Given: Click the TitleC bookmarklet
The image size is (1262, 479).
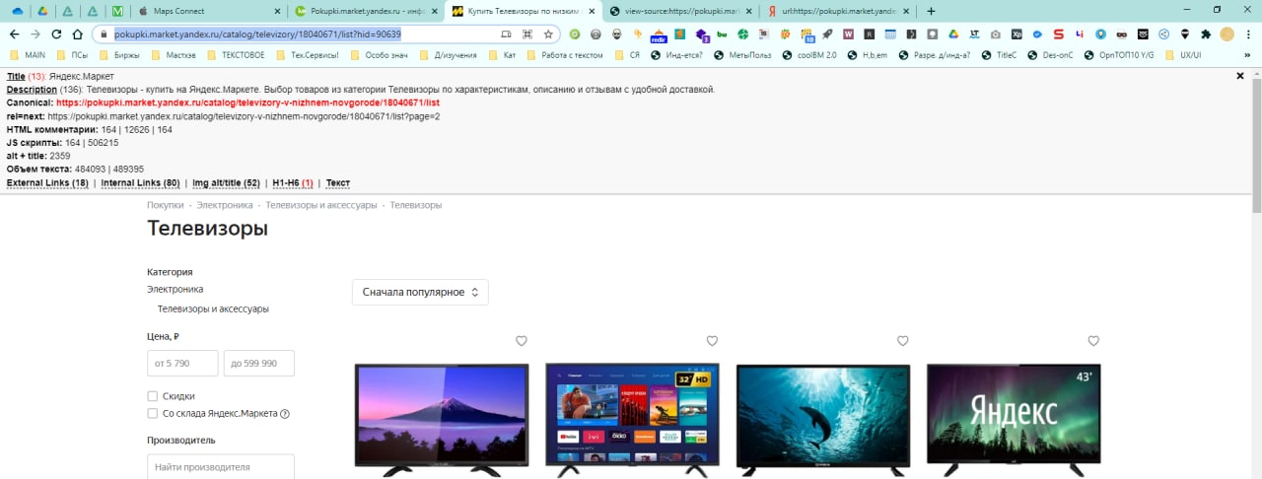Looking at the screenshot, I should coord(999,55).
